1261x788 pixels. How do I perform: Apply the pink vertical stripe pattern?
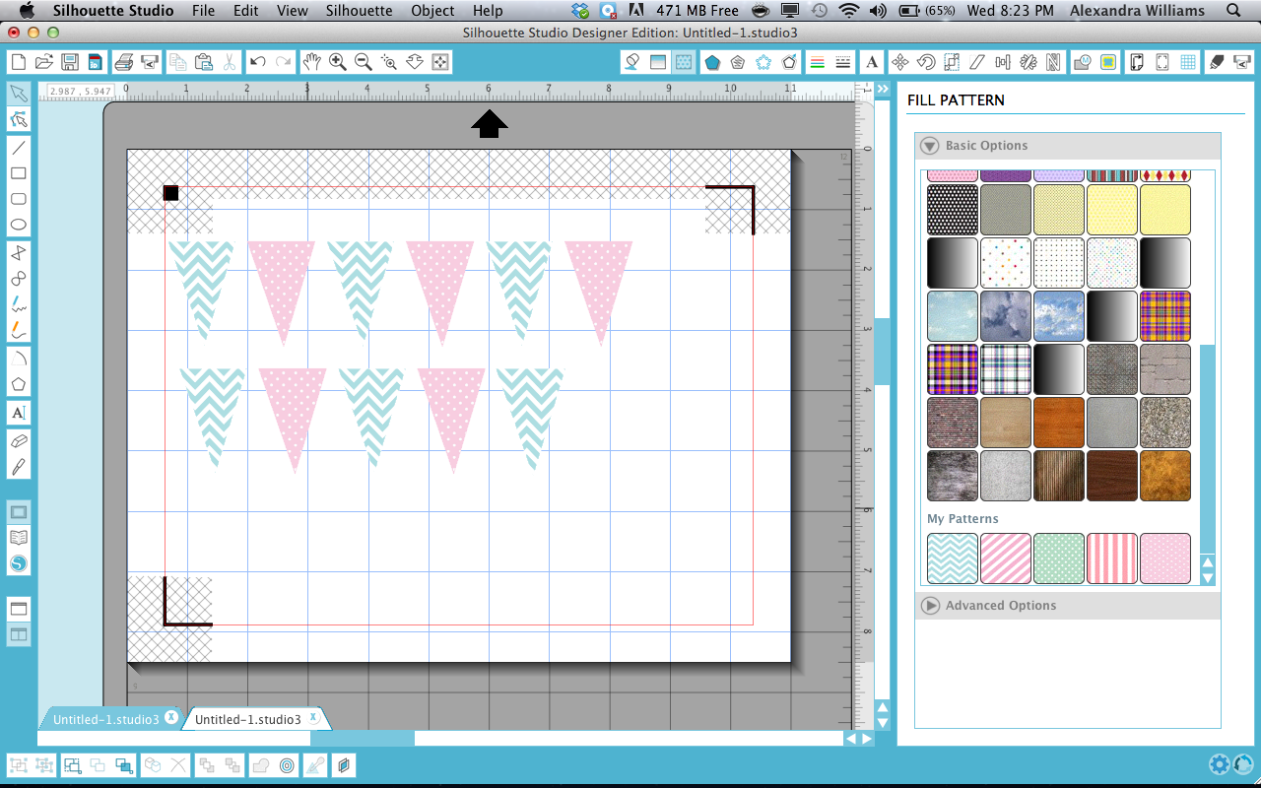1112,558
